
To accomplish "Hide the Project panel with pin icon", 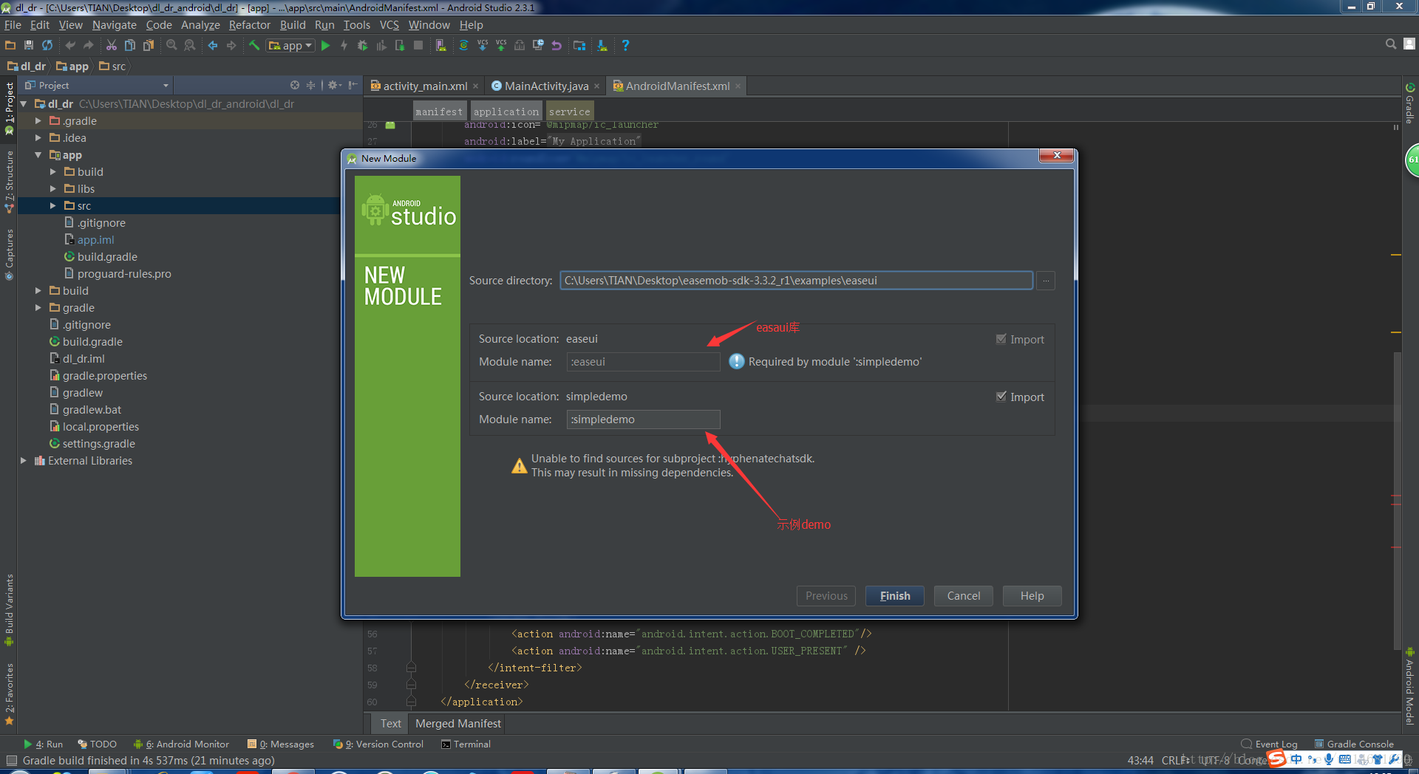I will (x=353, y=85).
